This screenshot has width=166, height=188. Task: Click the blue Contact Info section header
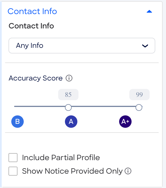(x=32, y=11)
